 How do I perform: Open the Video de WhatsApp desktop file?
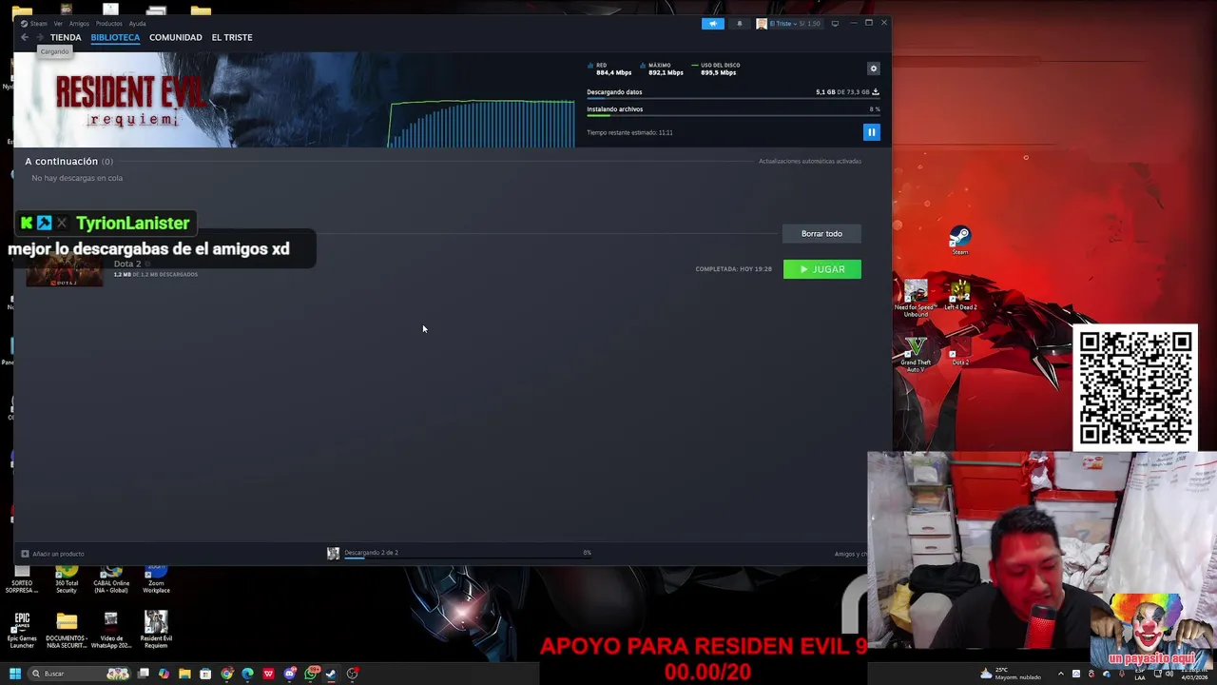click(x=111, y=630)
